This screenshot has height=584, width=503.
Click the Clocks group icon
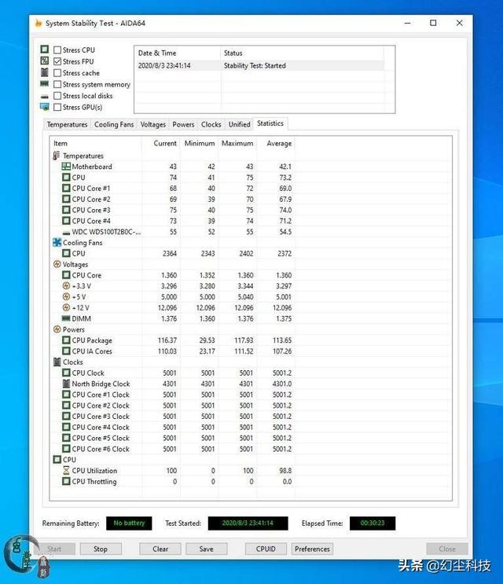click(x=57, y=362)
